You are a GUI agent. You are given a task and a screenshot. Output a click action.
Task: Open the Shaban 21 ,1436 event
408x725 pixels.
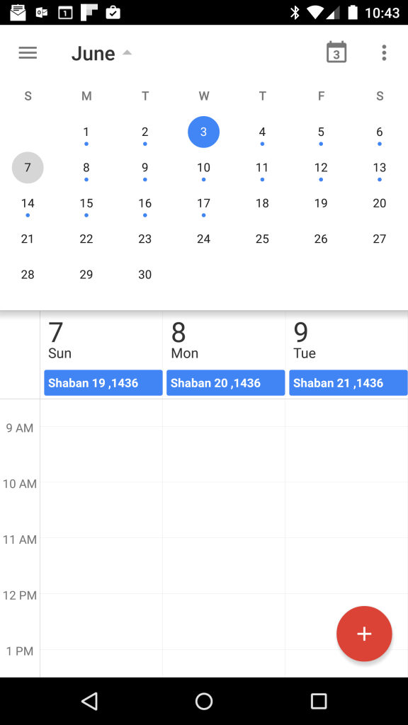(x=348, y=382)
